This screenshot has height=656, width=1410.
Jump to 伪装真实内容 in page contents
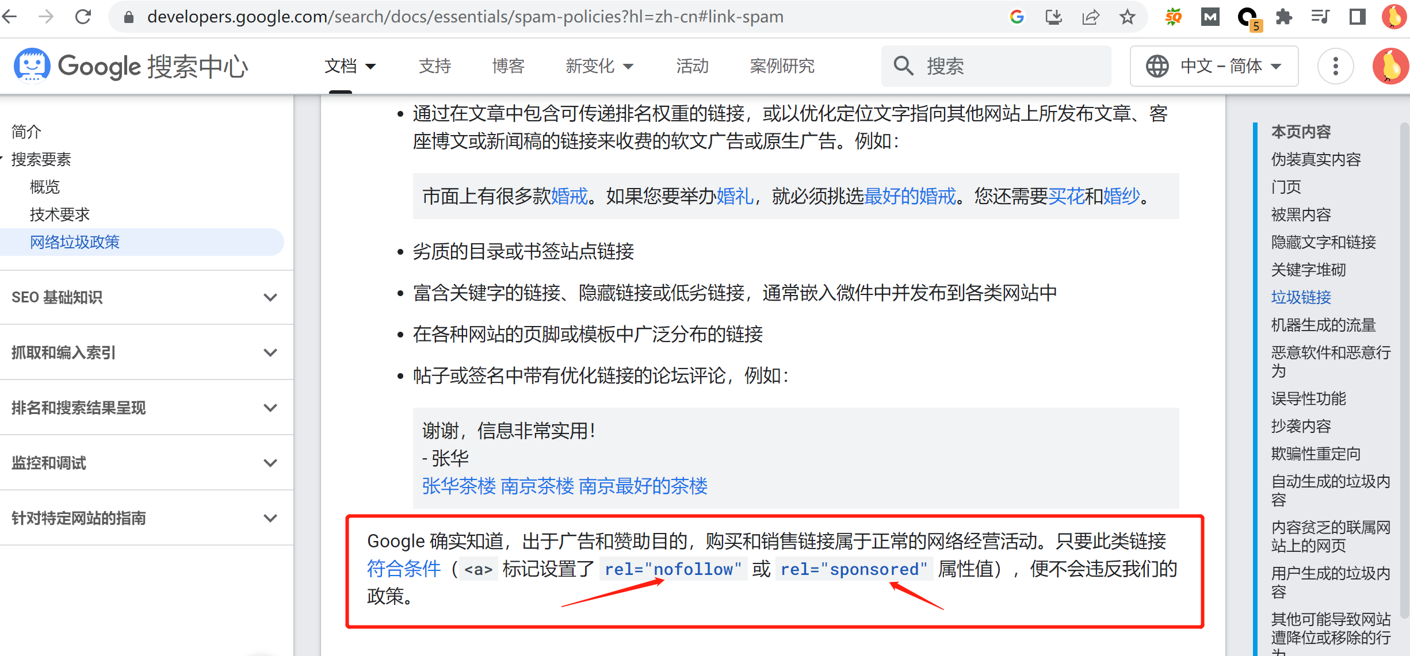(x=1316, y=159)
